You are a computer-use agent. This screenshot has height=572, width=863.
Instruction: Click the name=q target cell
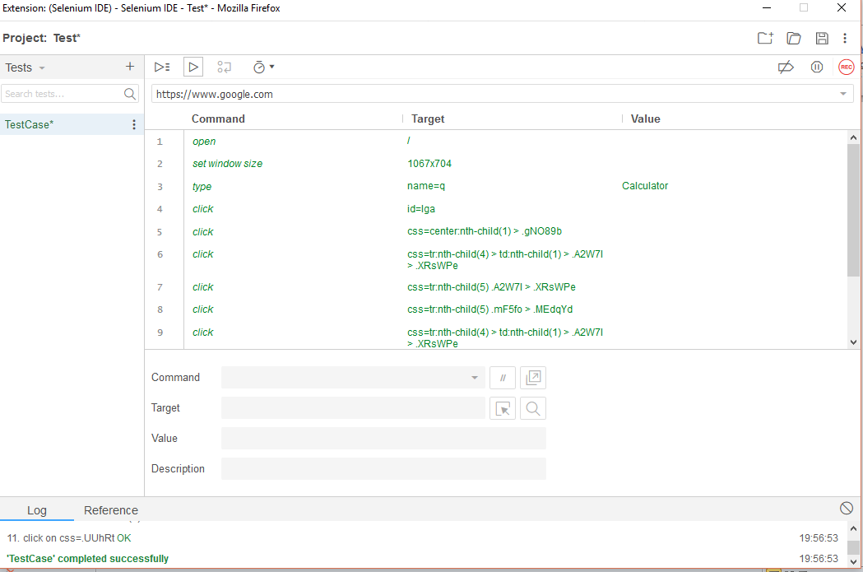pyautogui.click(x=426, y=186)
